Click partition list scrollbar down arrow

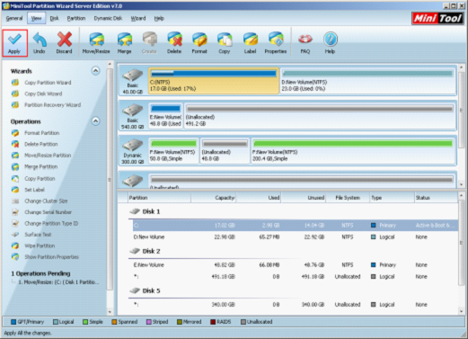point(462,311)
